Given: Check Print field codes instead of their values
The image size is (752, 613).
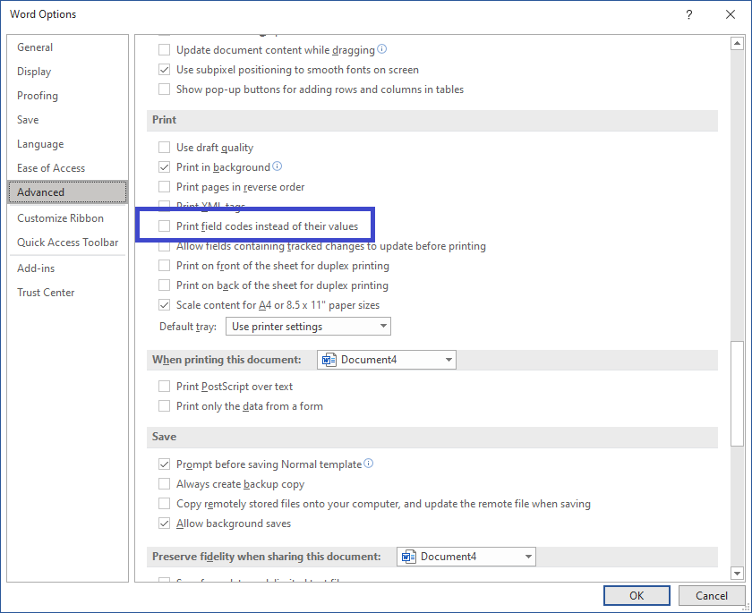Looking at the screenshot, I should pyautogui.click(x=164, y=226).
